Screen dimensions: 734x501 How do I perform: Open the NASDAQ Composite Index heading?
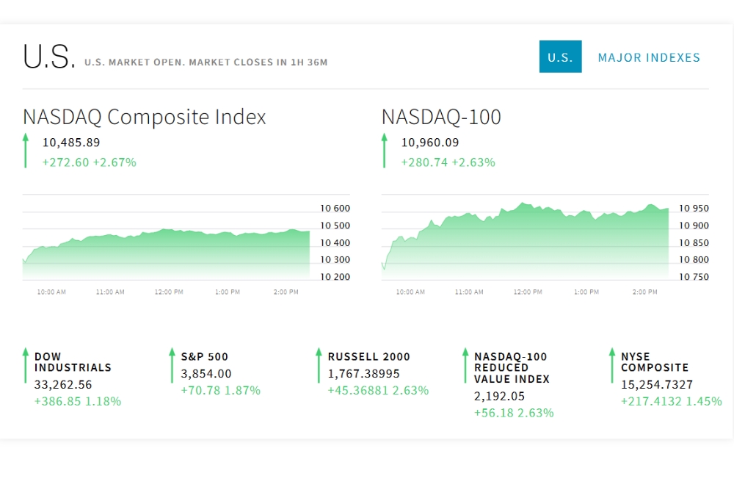tap(144, 117)
